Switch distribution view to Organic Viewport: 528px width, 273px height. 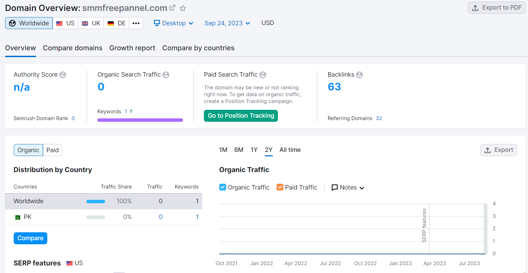tap(28, 150)
